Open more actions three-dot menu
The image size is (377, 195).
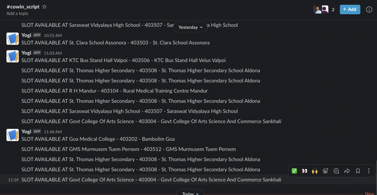pyautogui.click(x=369, y=171)
